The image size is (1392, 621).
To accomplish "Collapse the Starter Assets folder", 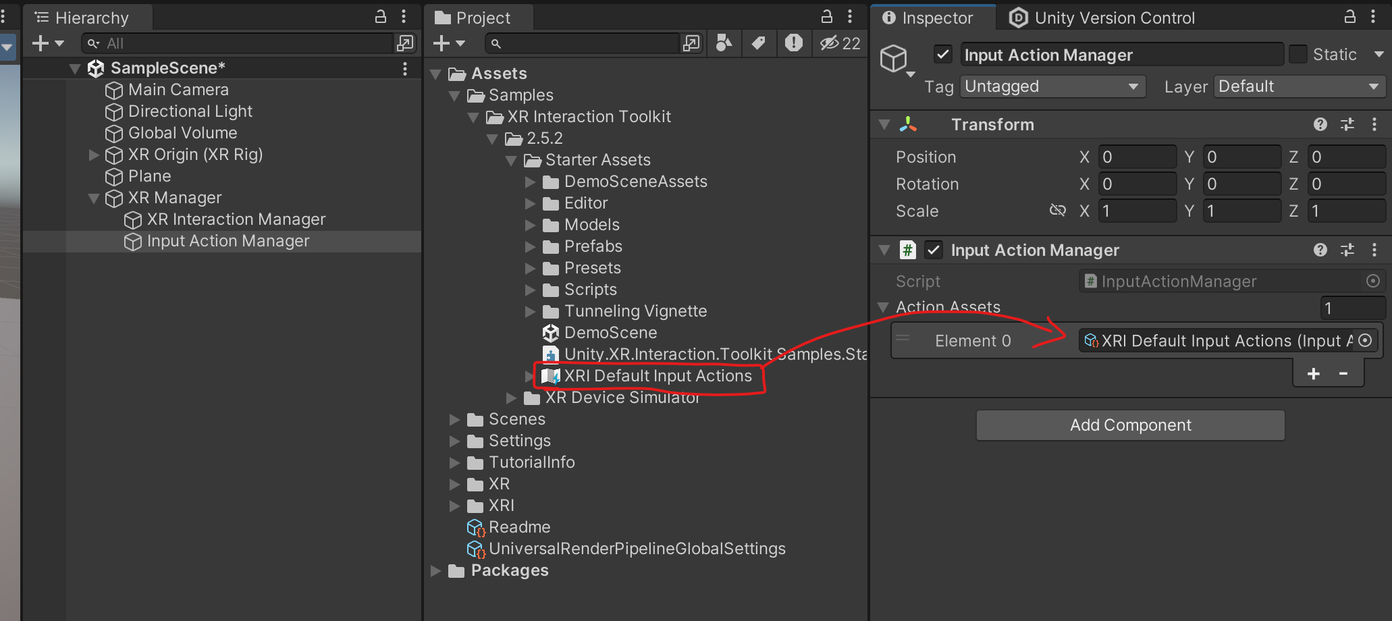I will point(511,161).
